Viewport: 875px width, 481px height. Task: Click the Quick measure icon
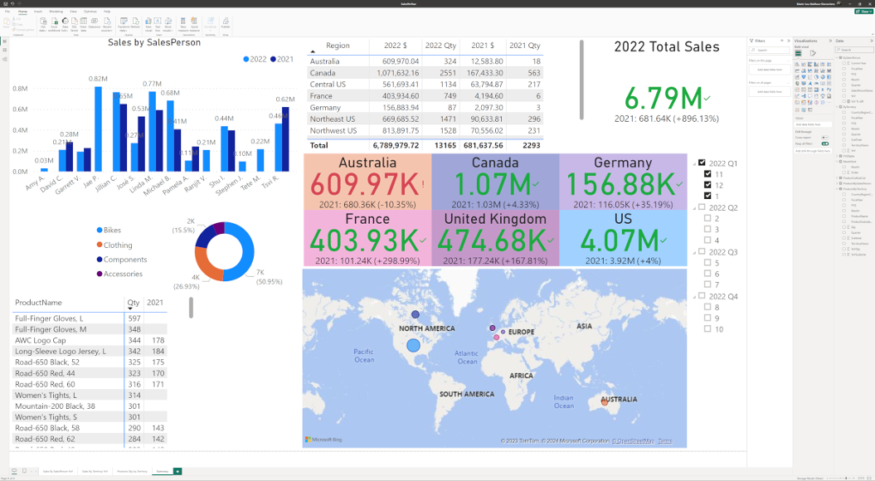(194, 25)
